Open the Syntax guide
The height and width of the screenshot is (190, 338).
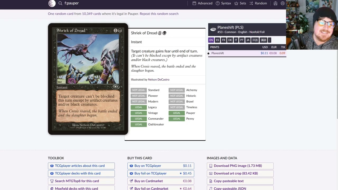coord(223,3)
